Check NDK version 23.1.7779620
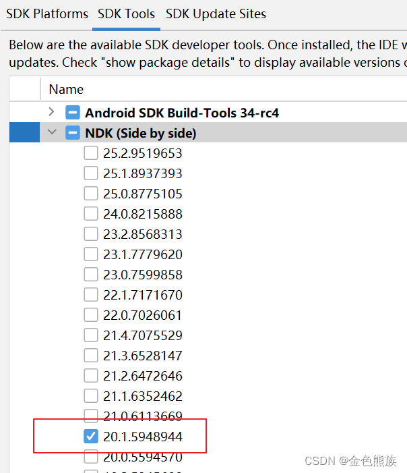 pyautogui.click(x=91, y=254)
